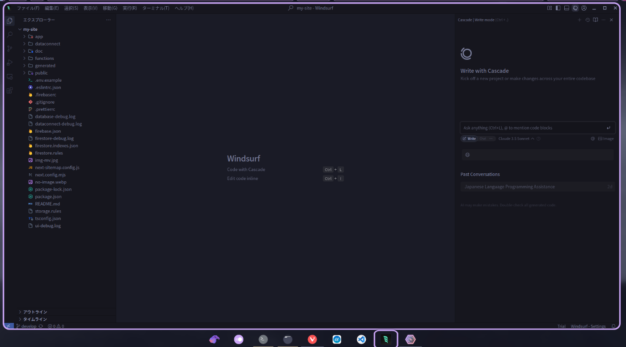
Task: Open notifications bell in status bar
Action: coord(613,326)
